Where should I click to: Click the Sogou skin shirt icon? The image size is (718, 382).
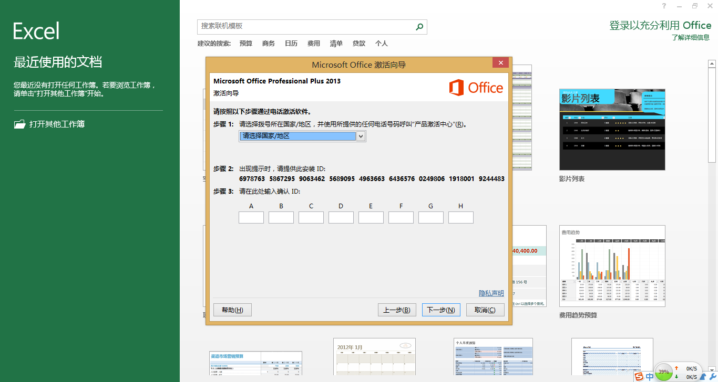pos(703,377)
